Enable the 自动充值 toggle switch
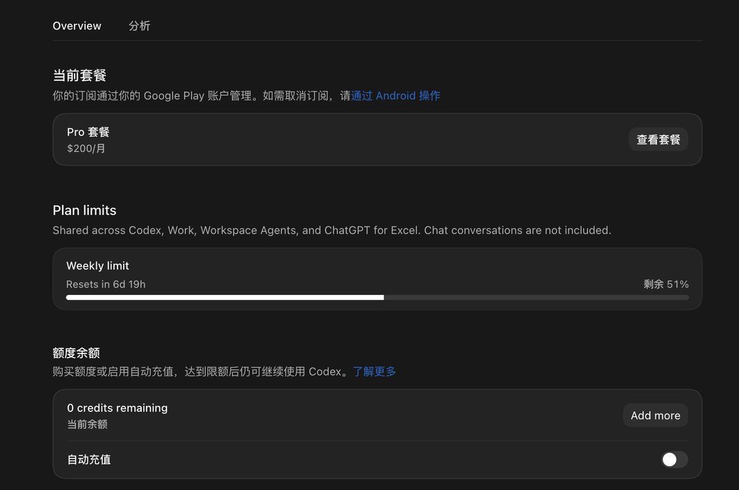Viewport: 739px width, 490px height. tap(674, 459)
